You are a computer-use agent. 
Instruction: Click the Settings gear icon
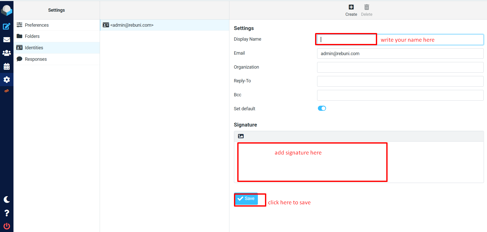pos(7,80)
